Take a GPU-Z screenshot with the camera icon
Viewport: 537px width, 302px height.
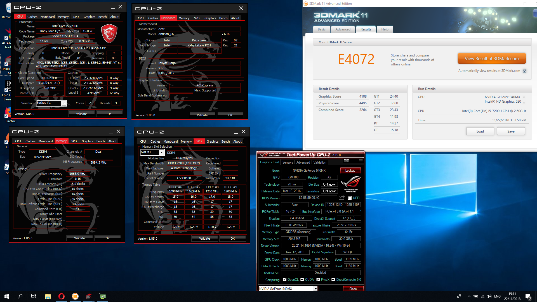[x=347, y=161]
